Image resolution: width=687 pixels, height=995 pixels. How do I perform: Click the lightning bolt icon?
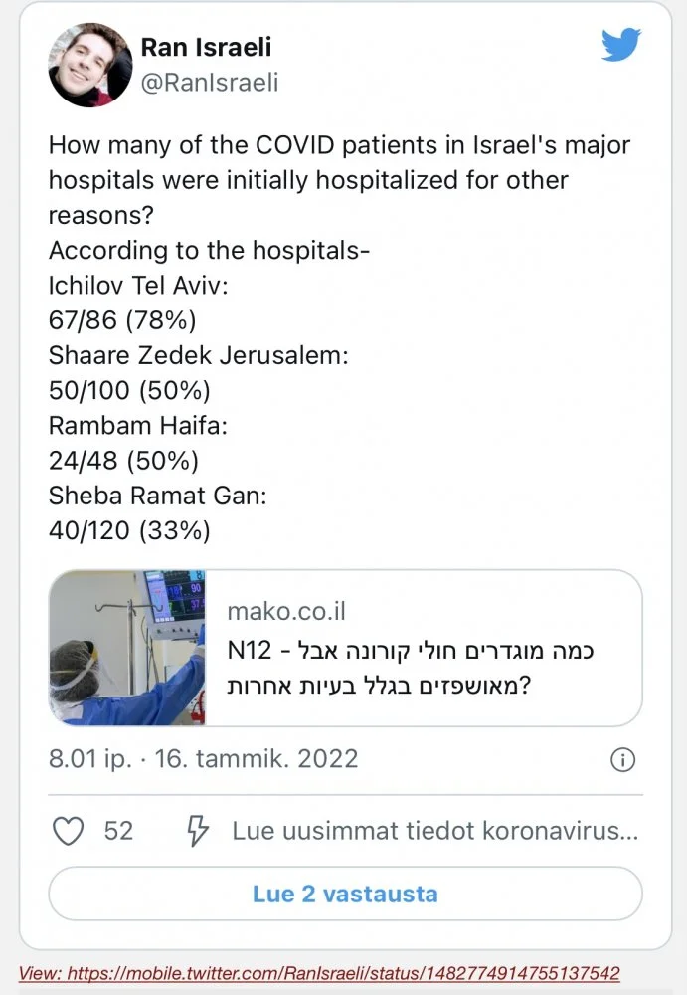tap(197, 831)
